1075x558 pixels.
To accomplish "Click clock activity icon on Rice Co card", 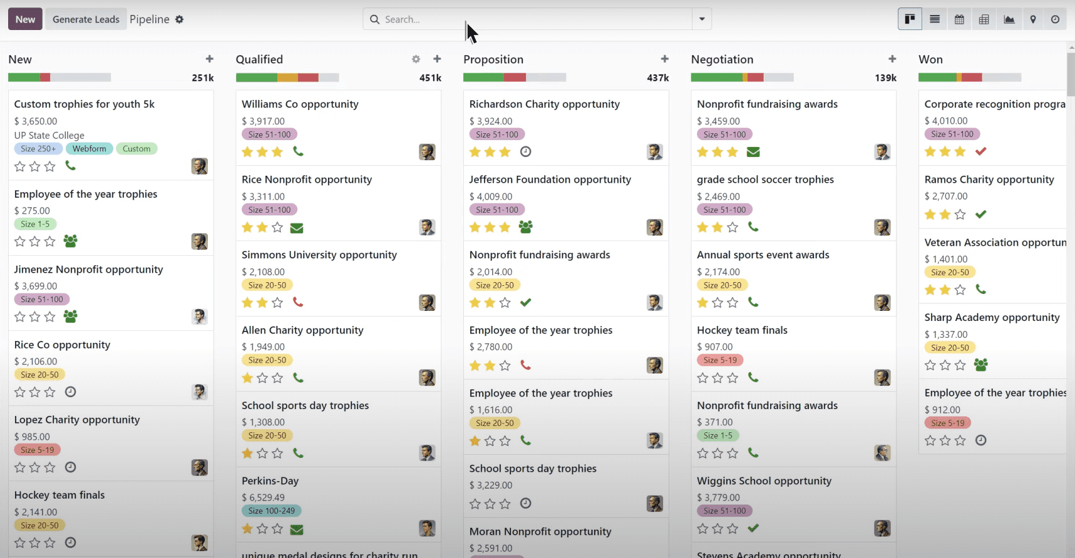I will [x=71, y=392].
